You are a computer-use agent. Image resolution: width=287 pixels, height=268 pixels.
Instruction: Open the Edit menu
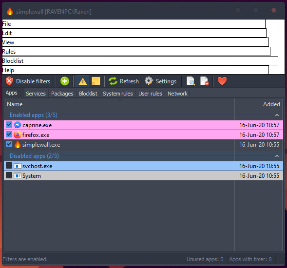click(x=134, y=33)
